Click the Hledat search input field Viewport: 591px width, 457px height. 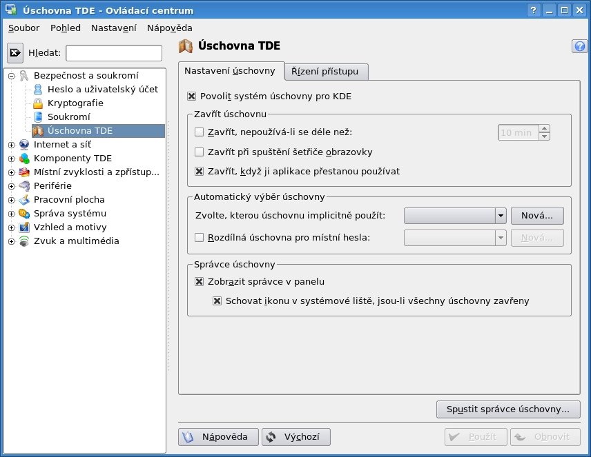(114, 53)
